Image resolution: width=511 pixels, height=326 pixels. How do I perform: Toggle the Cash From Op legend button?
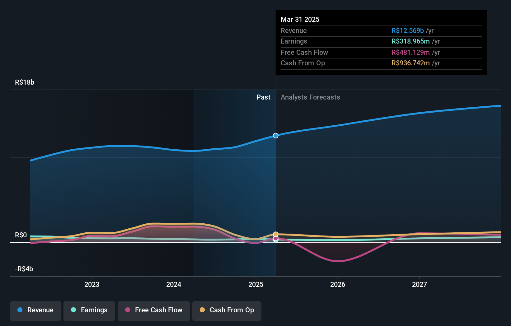pyautogui.click(x=227, y=311)
